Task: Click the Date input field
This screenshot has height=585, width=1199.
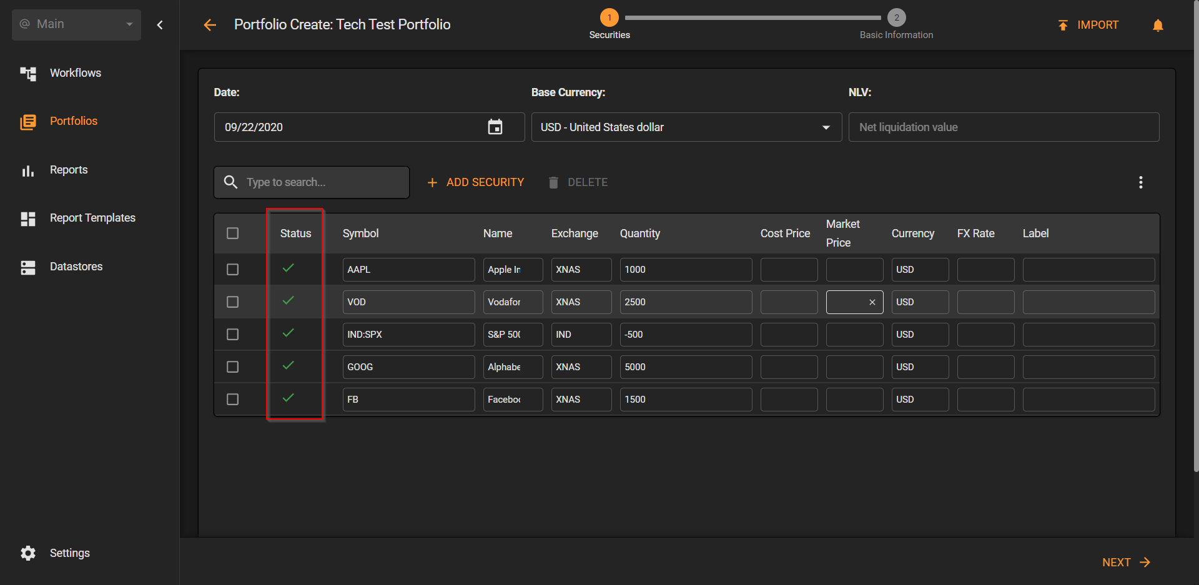Action: (x=369, y=127)
